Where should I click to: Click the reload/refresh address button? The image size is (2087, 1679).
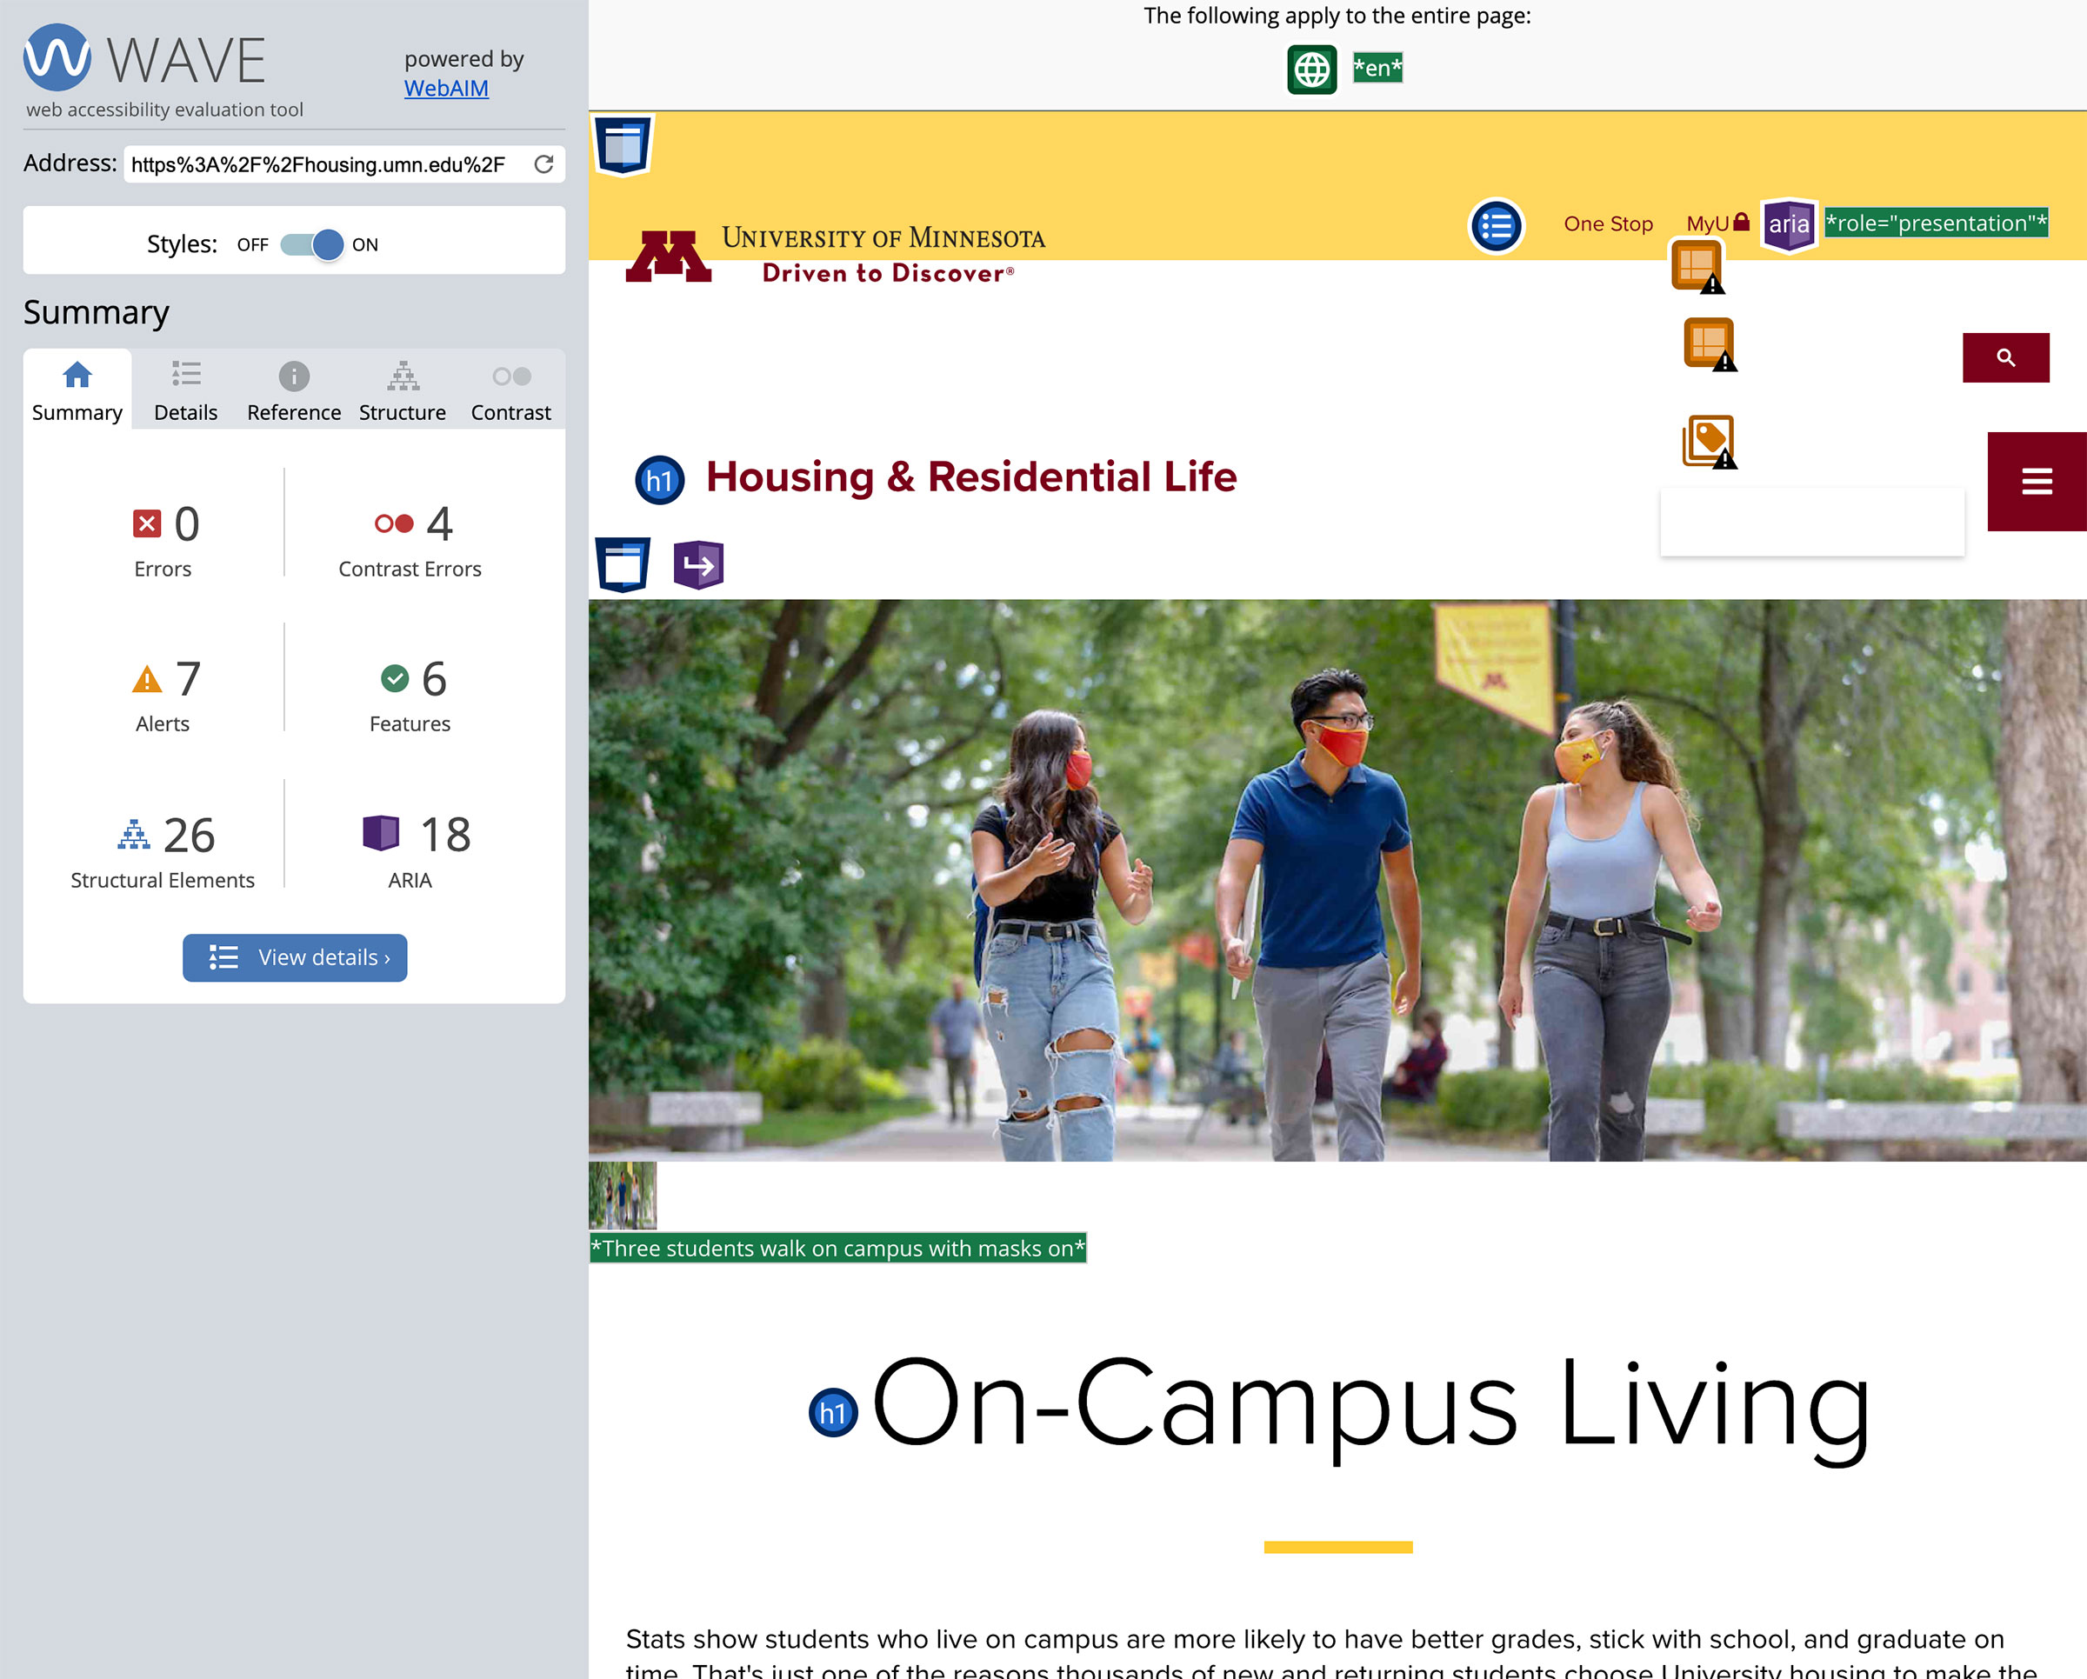pyautogui.click(x=543, y=163)
